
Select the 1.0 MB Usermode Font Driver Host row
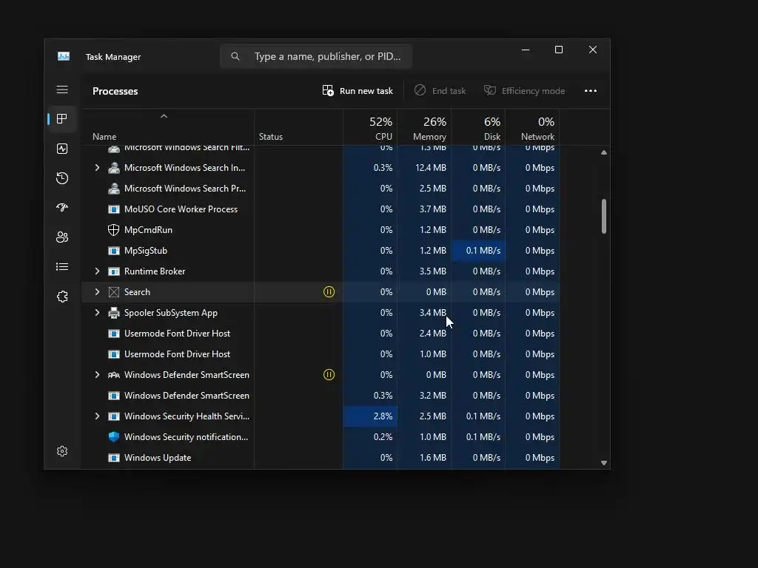point(321,354)
